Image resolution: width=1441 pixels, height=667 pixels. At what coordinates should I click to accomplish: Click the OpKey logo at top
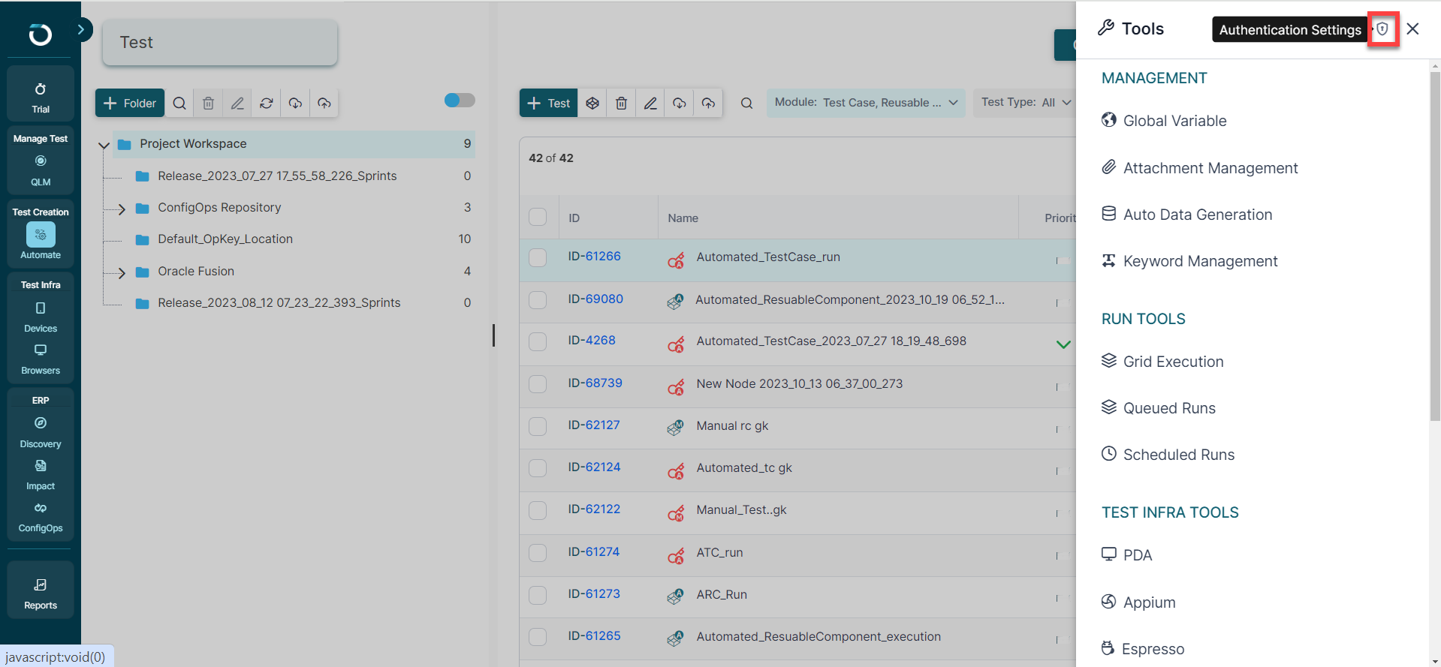point(41,35)
